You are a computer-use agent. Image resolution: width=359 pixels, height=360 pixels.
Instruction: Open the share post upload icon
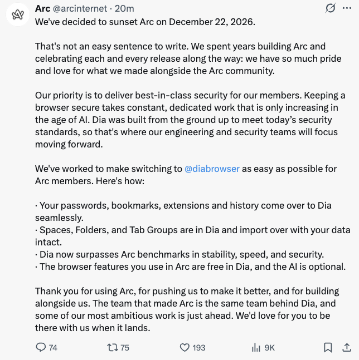pyautogui.click(x=347, y=347)
